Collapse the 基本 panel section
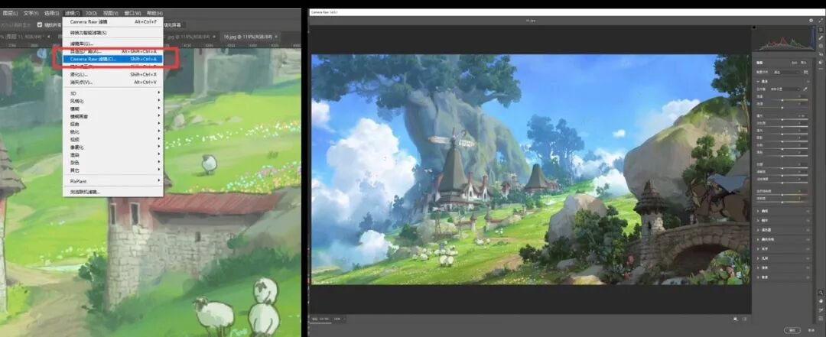 pos(757,82)
